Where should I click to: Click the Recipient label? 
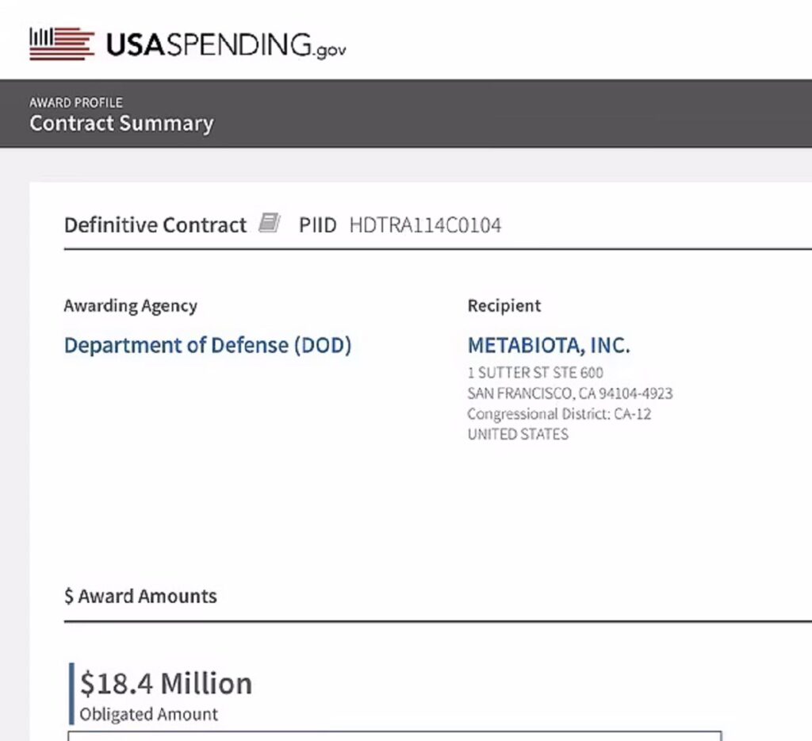point(504,305)
